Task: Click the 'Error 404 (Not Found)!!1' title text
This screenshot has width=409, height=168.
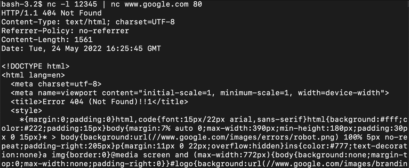Action: click(97, 101)
